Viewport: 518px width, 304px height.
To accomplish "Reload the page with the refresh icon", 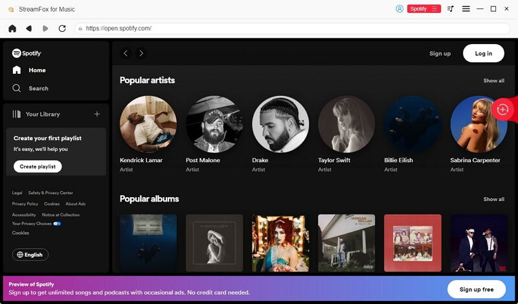I will (x=62, y=29).
